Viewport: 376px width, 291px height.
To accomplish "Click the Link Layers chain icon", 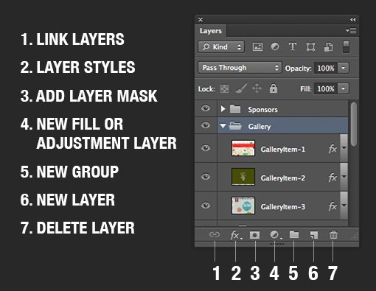I will 215,235.
